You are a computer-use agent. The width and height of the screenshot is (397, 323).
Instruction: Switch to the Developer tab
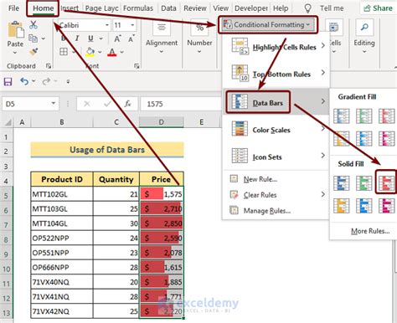251,8
